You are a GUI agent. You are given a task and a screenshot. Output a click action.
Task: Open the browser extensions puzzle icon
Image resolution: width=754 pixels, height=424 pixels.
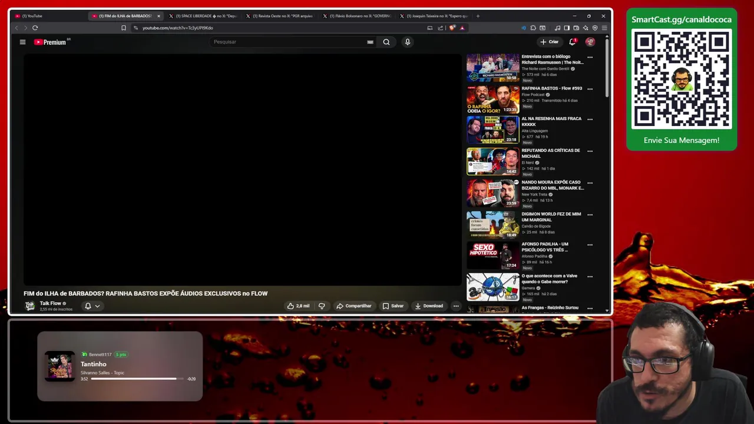pyautogui.click(x=533, y=28)
